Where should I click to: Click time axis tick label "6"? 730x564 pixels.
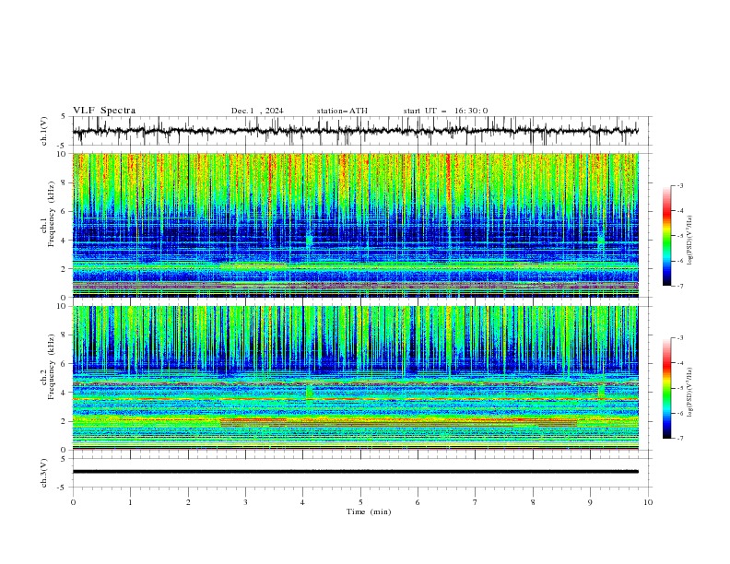coord(418,502)
